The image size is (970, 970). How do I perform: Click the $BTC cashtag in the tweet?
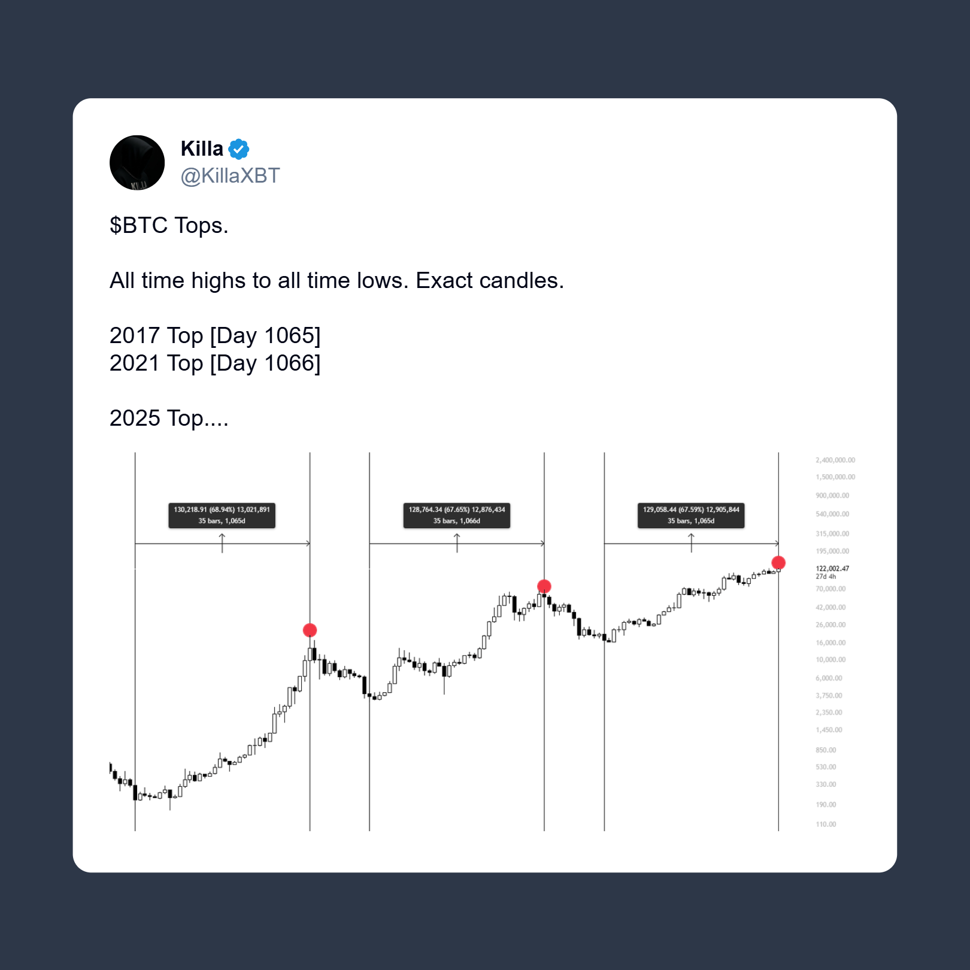click(139, 226)
